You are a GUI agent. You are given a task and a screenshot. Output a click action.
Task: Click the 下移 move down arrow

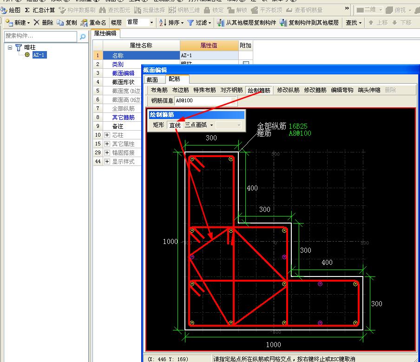(394, 22)
